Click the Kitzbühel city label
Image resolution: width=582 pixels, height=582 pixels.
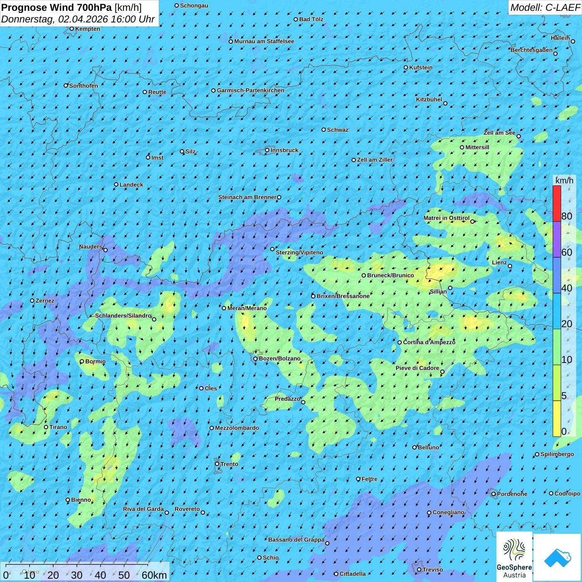(x=429, y=99)
